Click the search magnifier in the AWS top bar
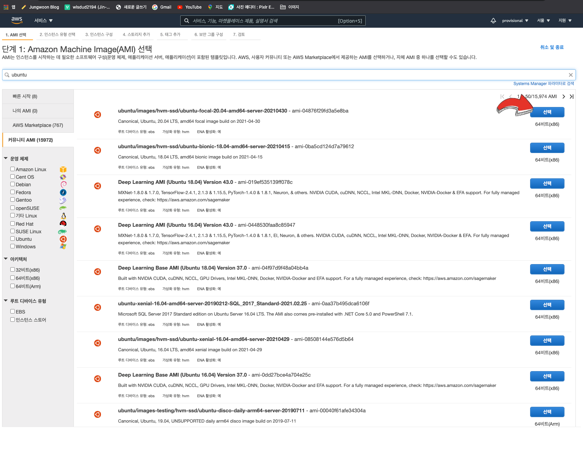 tap(186, 21)
